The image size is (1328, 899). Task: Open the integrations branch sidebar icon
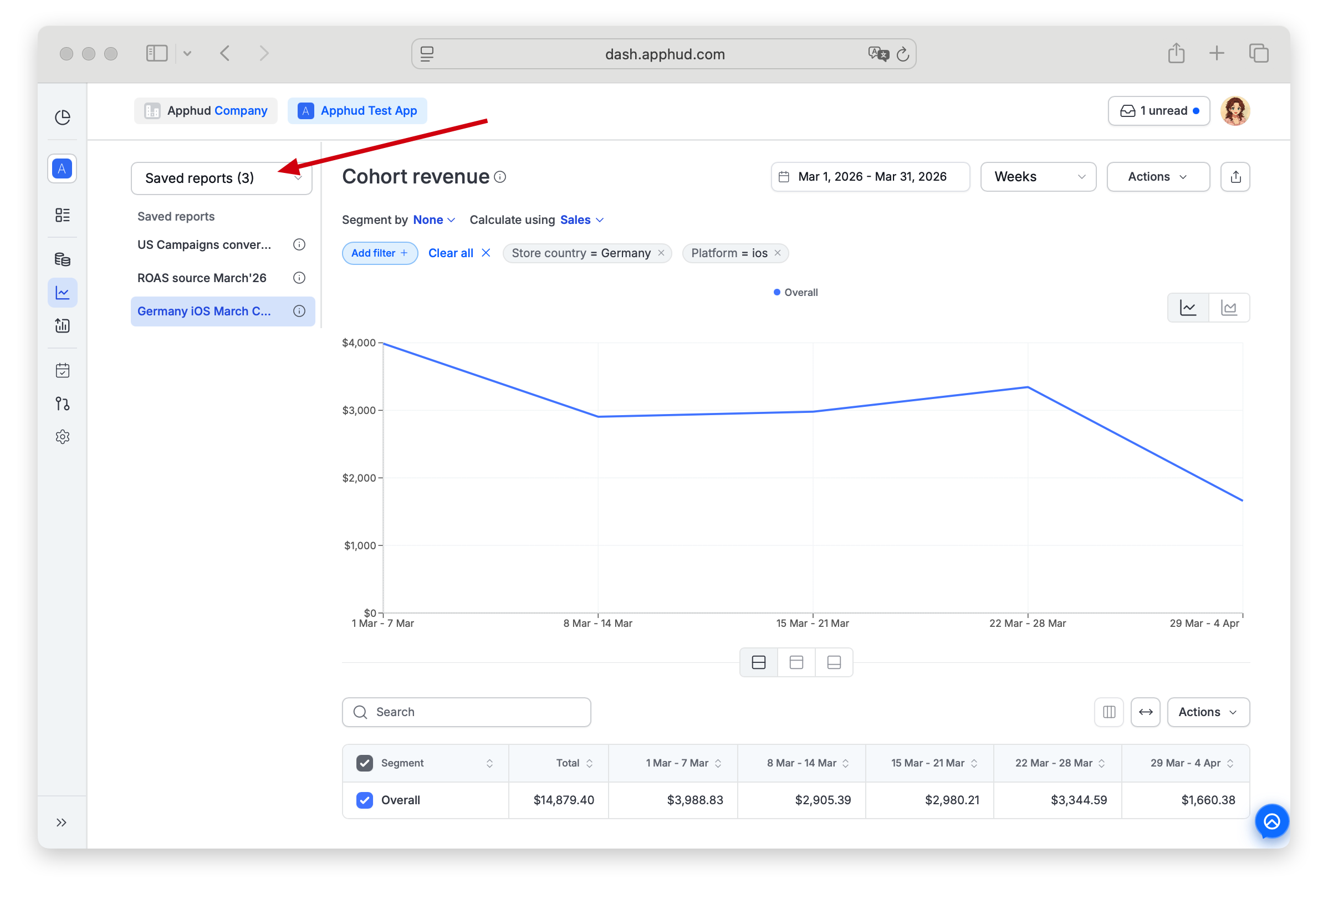click(x=62, y=403)
